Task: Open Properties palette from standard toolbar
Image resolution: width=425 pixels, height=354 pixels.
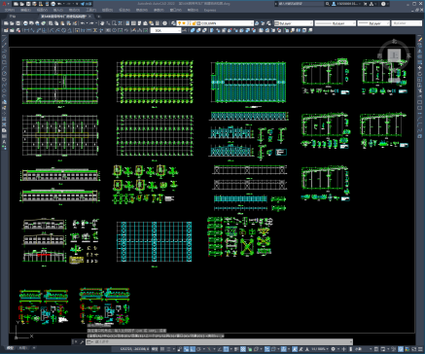Action: (x=127, y=23)
